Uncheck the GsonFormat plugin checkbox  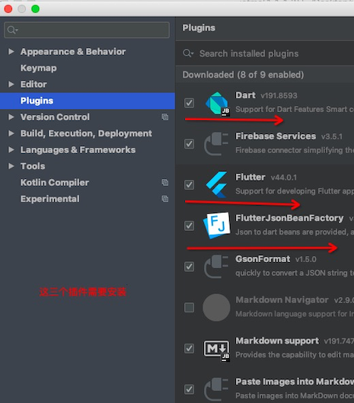189,267
